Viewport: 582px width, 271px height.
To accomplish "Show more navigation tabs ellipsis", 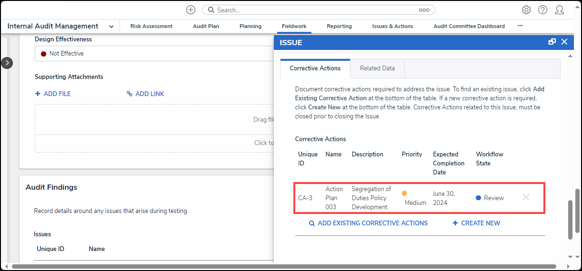I will 520,26.
